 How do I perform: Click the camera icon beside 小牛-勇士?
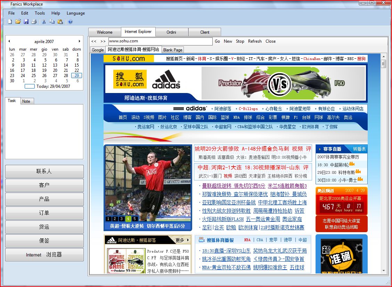pos(360,179)
